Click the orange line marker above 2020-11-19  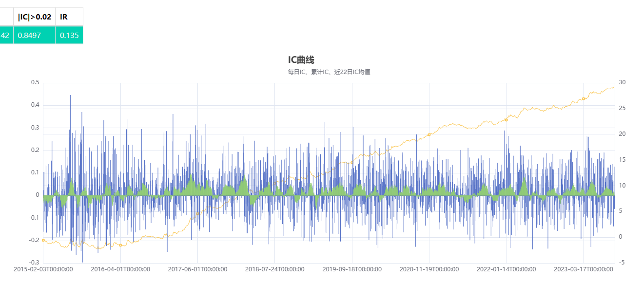(429, 134)
